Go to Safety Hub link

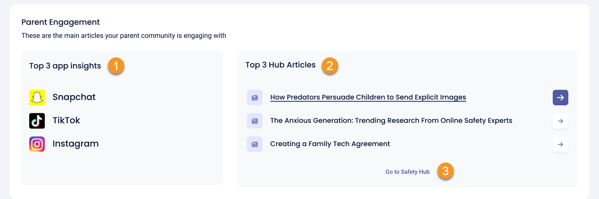click(x=407, y=172)
